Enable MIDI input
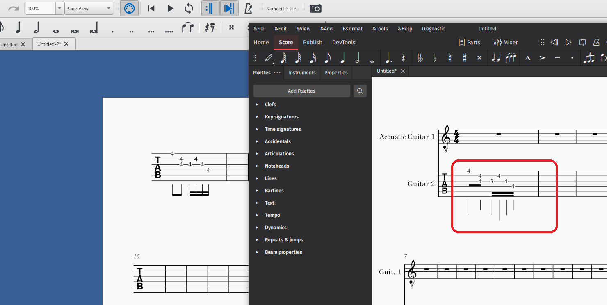 (129, 8)
